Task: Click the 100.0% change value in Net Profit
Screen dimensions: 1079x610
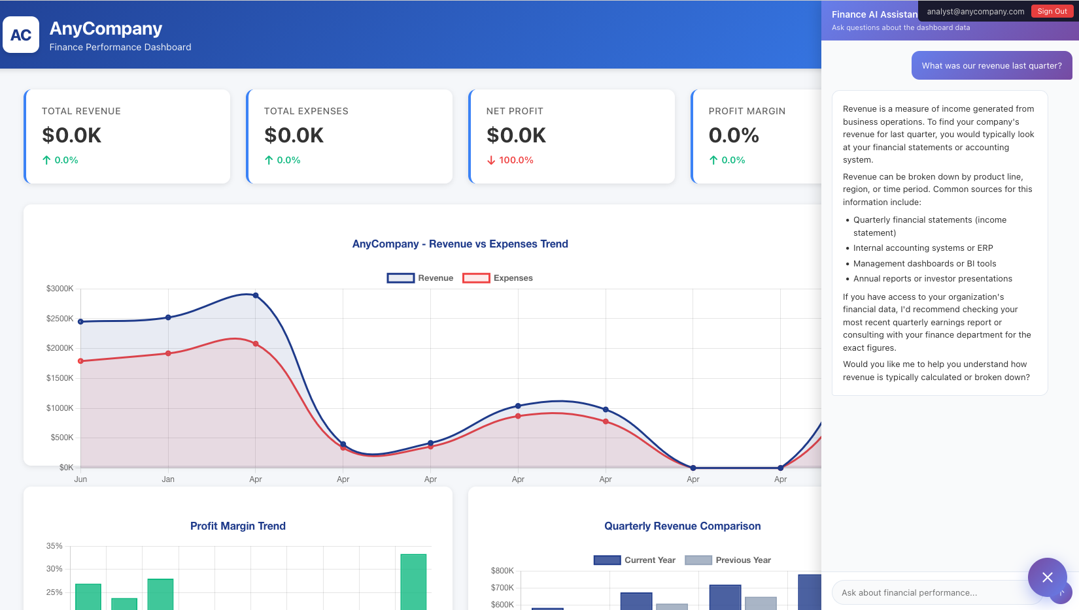Action: click(x=516, y=160)
